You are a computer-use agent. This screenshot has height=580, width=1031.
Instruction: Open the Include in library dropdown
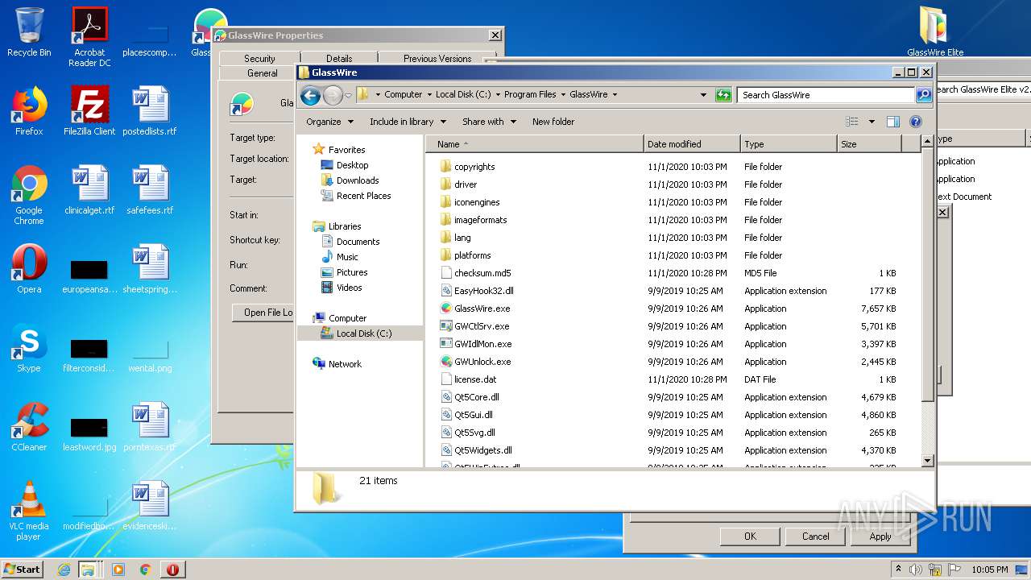(408, 122)
